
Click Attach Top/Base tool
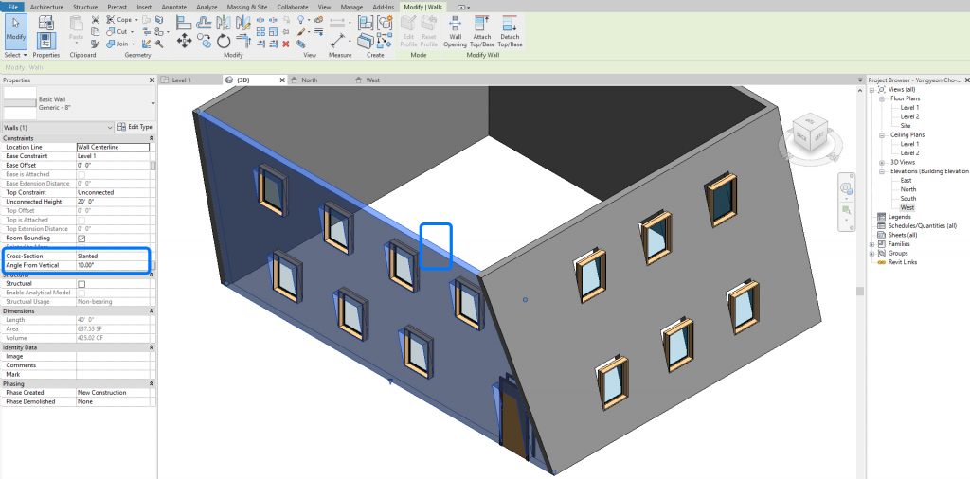[x=482, y=31]
